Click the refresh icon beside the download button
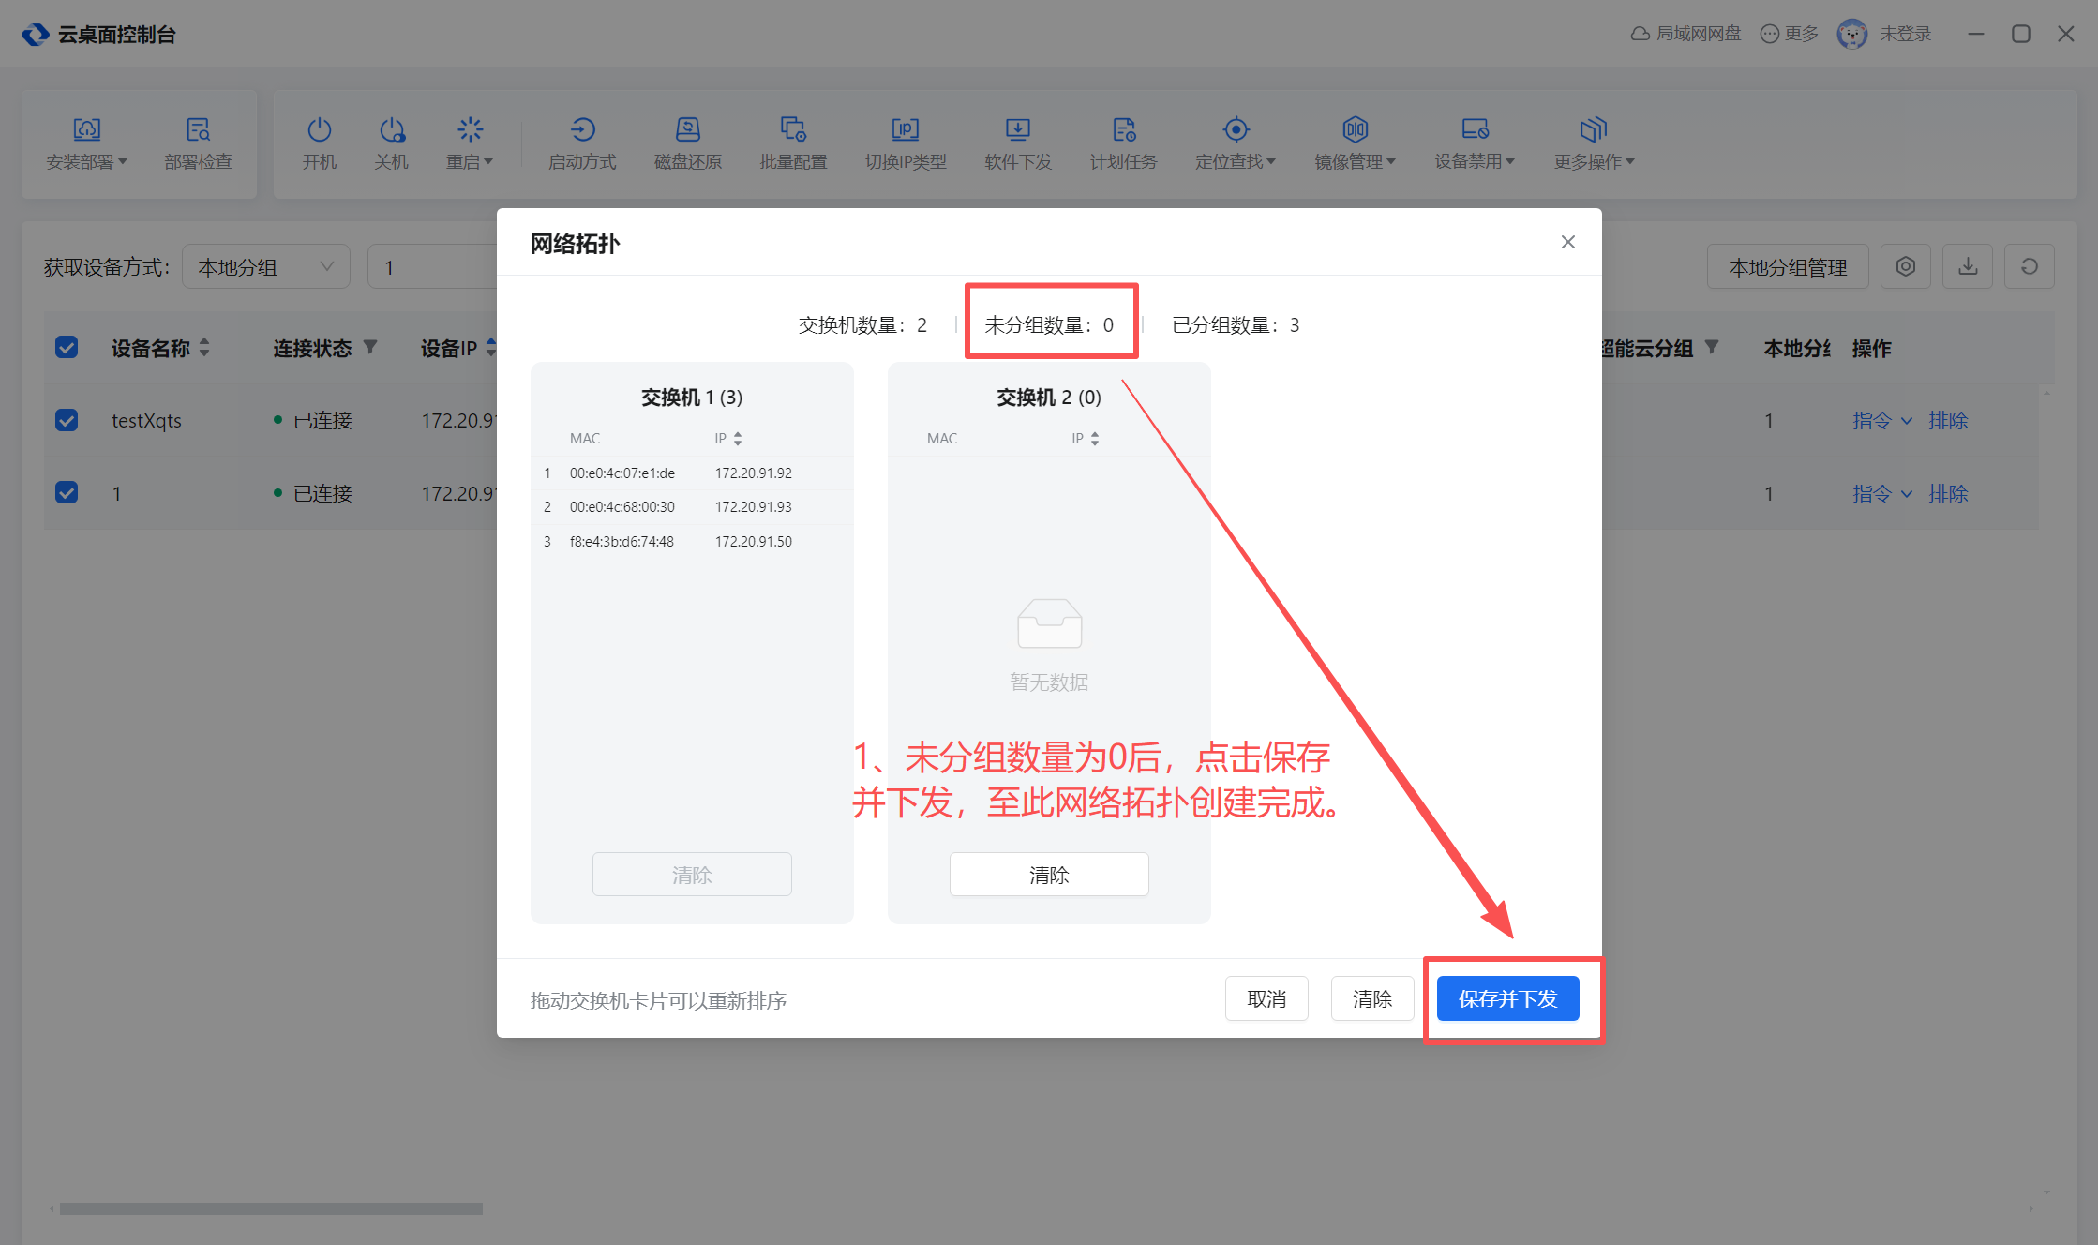This screenshot has height=1245, width=2098. [2029, 267]
